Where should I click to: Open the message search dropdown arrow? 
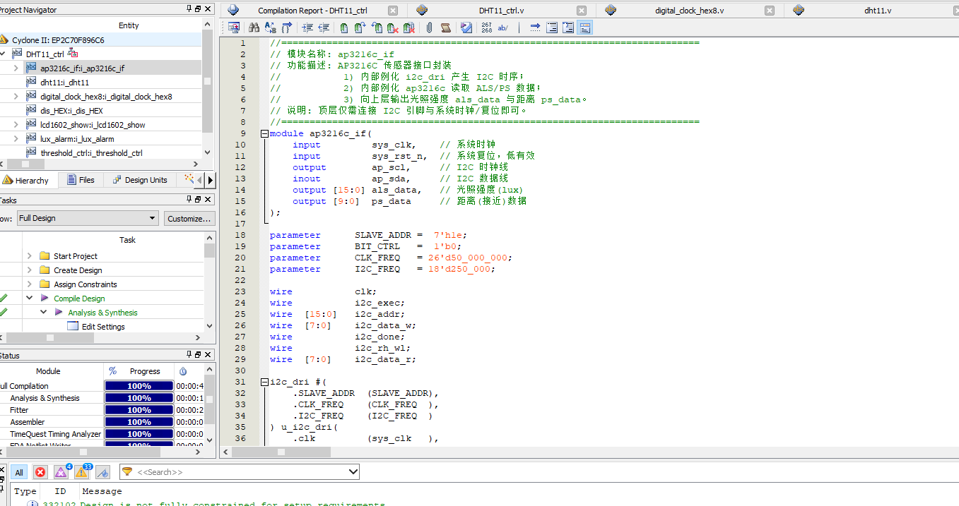pyautogui.click(x=353, y=471)
